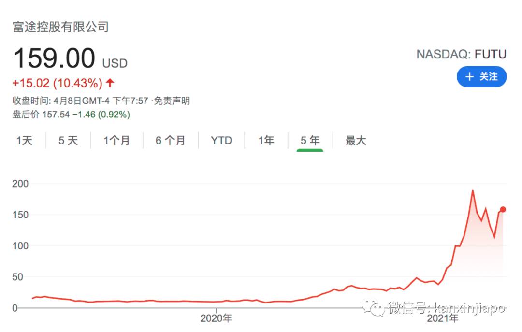The height and width of the screenshot is (332, 522).
Task: Click the NASDAQ: FUTU ticker label
Action: pos(461,54)
